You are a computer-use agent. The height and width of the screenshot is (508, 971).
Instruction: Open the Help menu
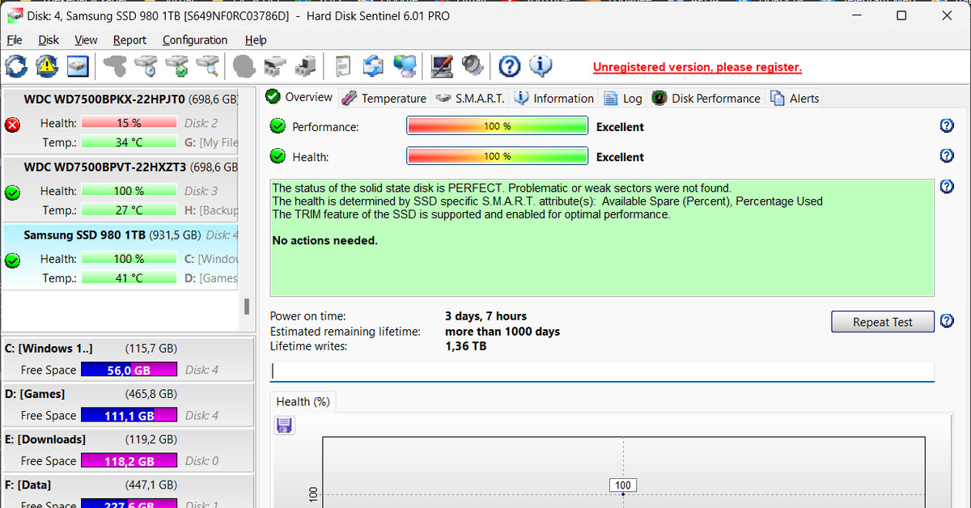point(256,40)
